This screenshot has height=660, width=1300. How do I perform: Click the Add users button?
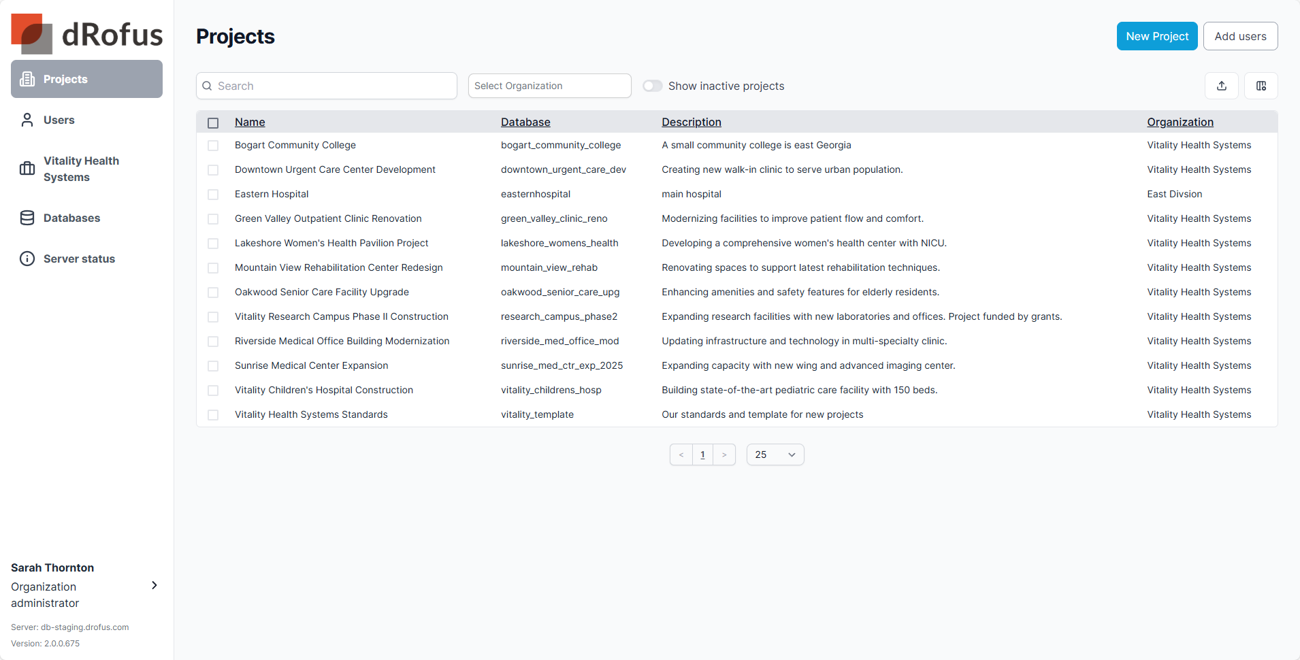(x=1239, y=36)
